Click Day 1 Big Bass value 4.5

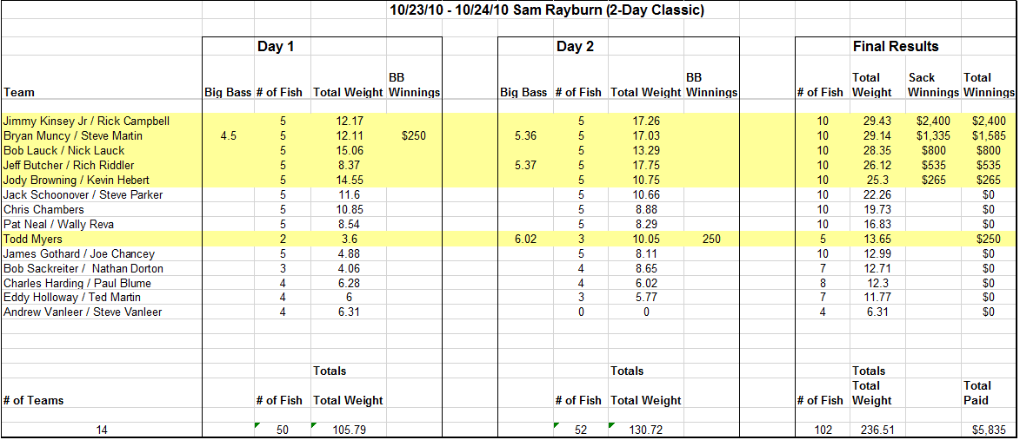[x=229, y=136]
